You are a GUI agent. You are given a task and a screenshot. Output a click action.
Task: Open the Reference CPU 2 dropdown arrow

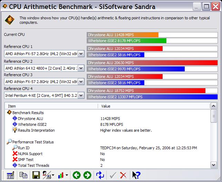point(81,68)
